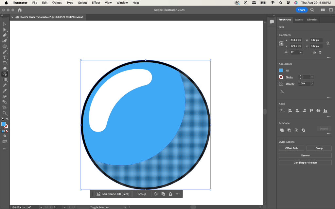Click the X position input field
Image resolution: width=335 pixels, height=209 pixels.
[x=296, y=40]
